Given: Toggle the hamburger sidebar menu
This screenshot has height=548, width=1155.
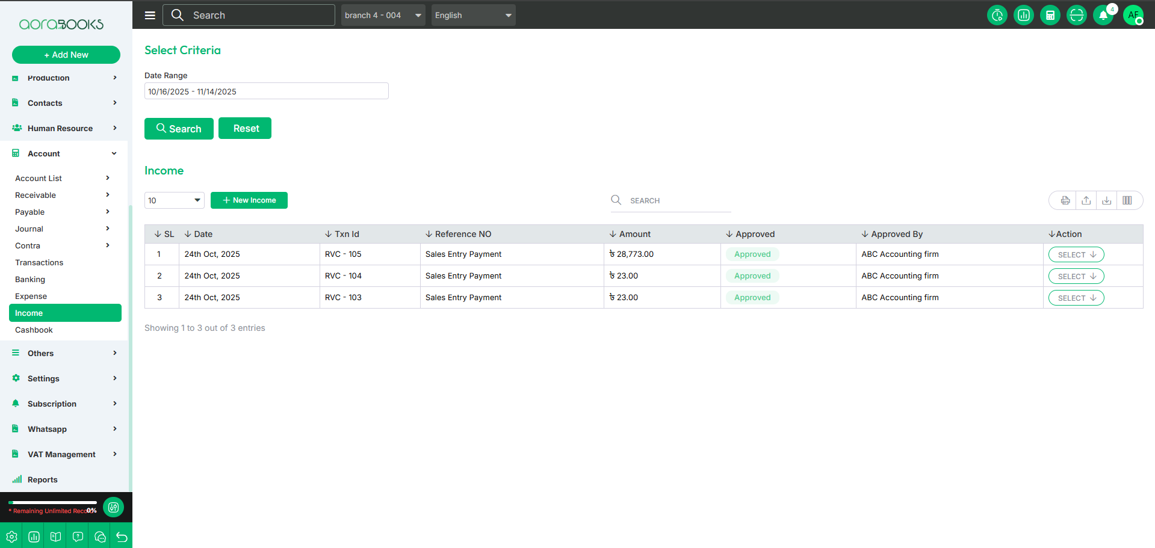Looking at the screenshot, I should point(150,15).
